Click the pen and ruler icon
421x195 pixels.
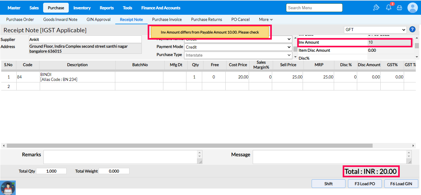[376, 8]
